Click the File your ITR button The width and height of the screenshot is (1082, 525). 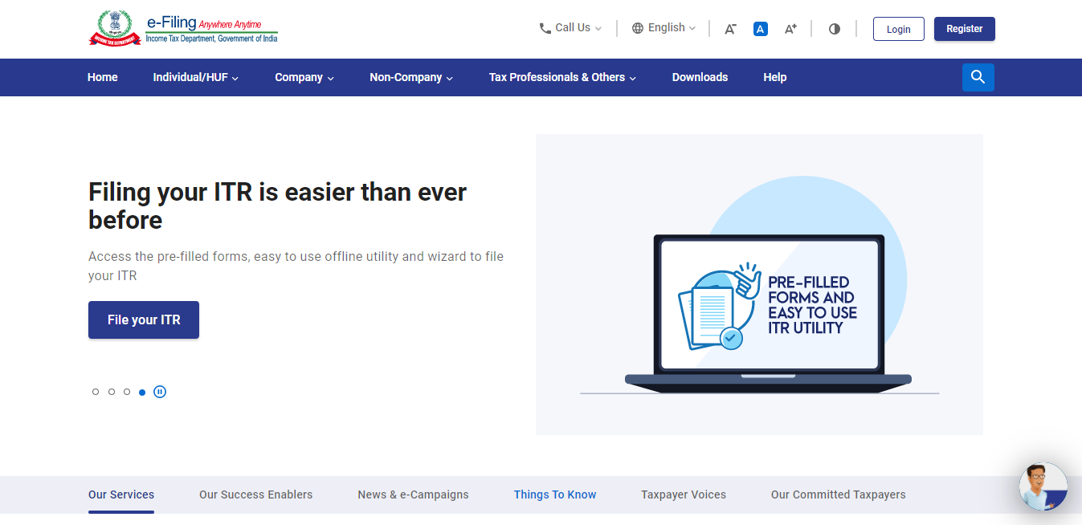[x=144, y=319]
